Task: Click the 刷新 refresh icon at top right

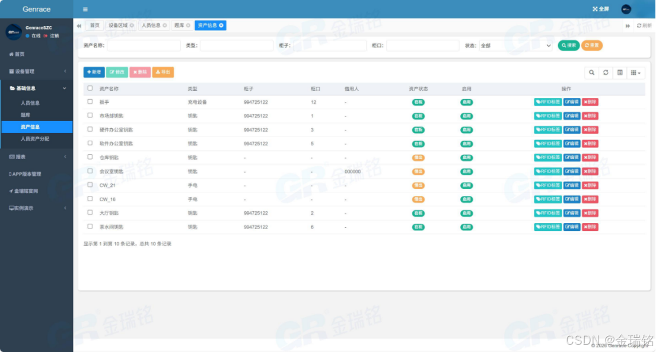Action: click(644, 26)
